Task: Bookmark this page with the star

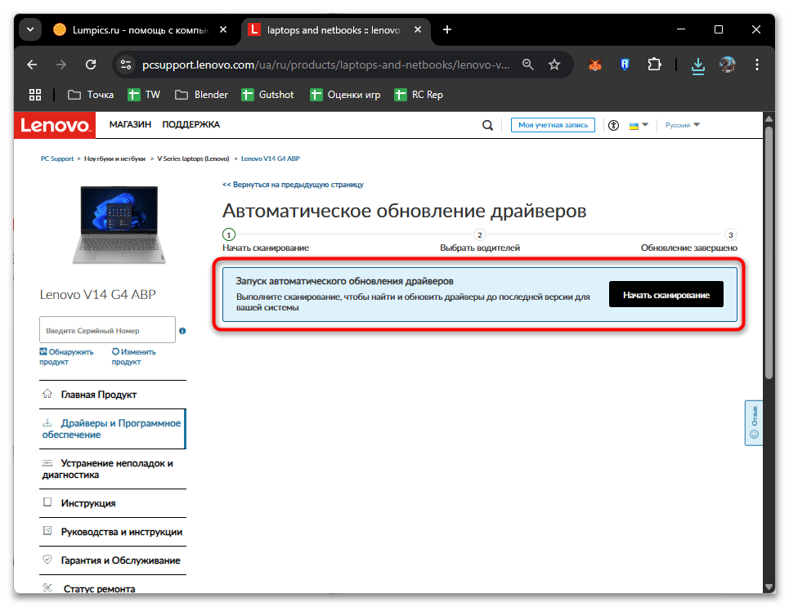Action: 554,65
